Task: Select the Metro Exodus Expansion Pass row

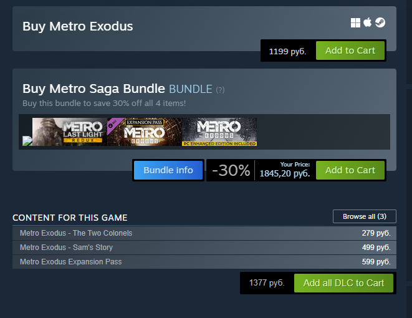Action: [71, 262]
